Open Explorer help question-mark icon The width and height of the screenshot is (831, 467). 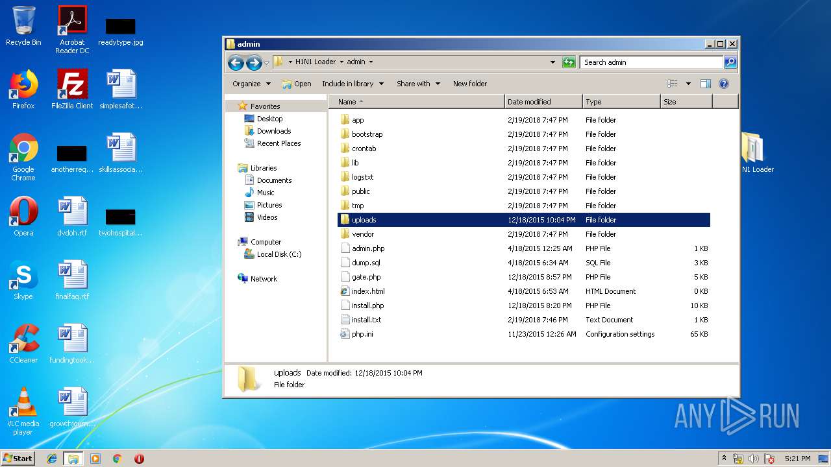pos(724,84)
